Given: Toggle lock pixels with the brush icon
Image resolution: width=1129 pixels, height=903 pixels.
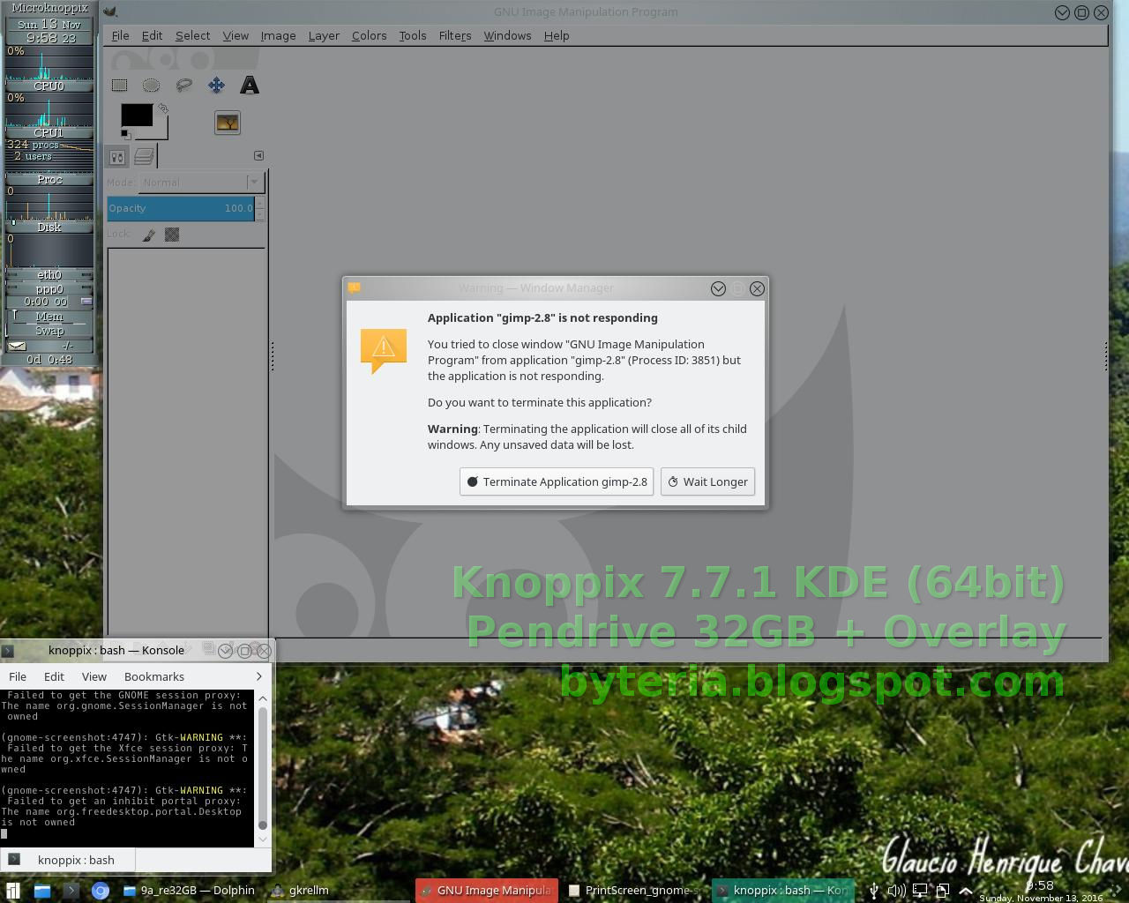Looking at the screenshot, I should 147,235.
